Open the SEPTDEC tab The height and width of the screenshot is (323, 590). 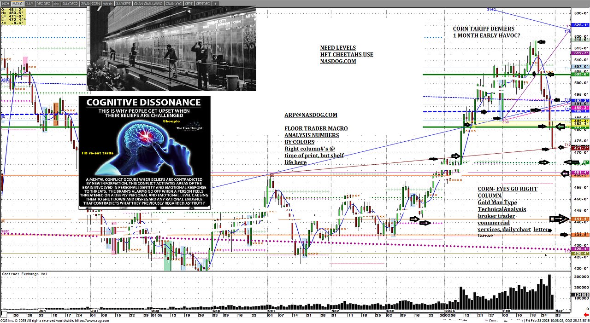coord(203,3)
